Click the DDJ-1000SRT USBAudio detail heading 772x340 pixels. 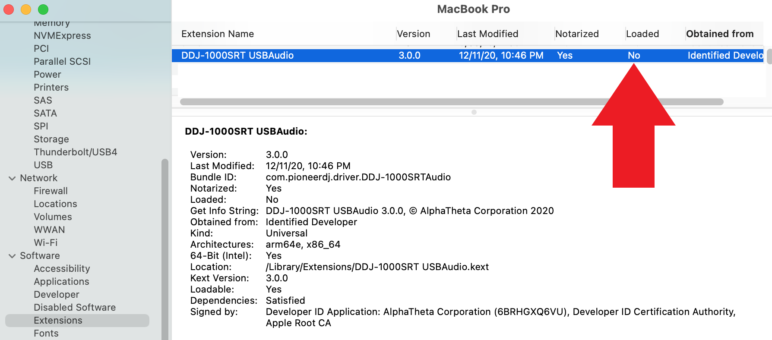pyautogui.click(x=246, y=132)
